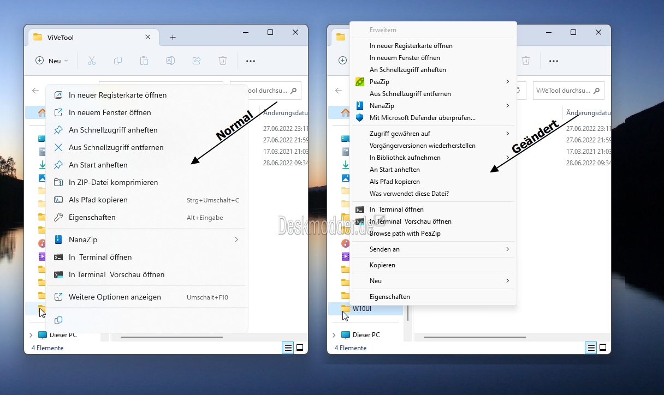Click the Back arrow in the right Explorer window
This screenshot has width=664, height=395.
(339, 91)
